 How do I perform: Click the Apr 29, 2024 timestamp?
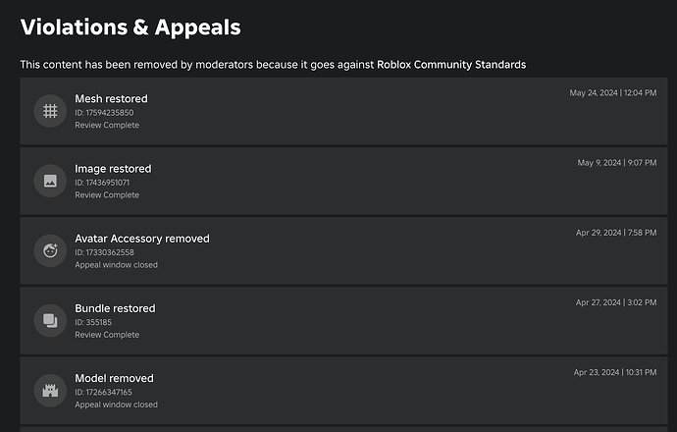click(x=616, y=233)
